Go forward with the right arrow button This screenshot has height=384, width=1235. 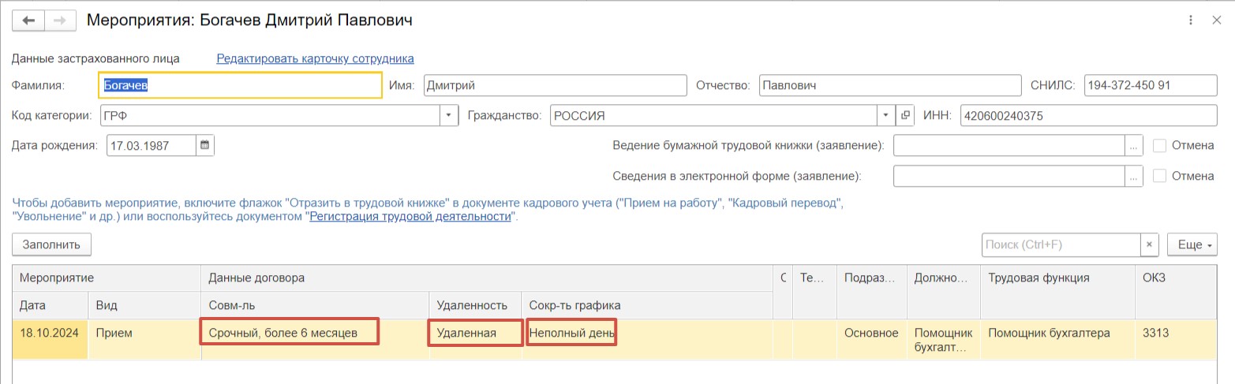pos(59,21)
